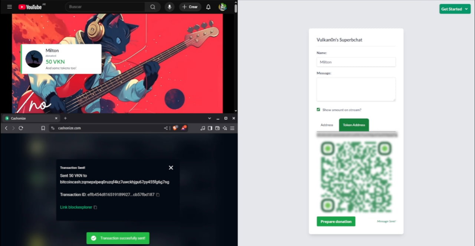The image size is (475, 246).
Task: Open Brave Shields lion icon
Action: (x=175, y=128)
